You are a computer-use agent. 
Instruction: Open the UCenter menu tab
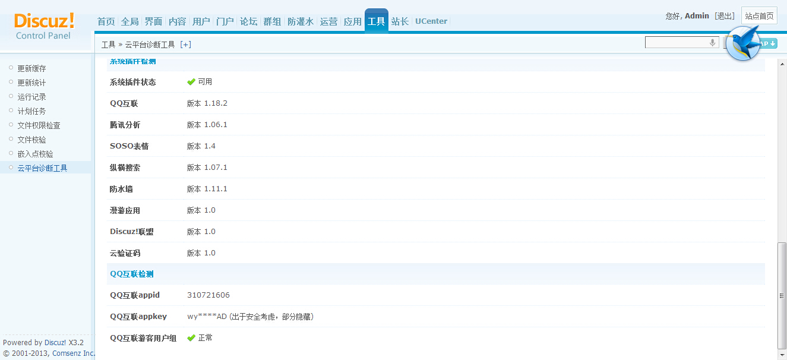431,21
